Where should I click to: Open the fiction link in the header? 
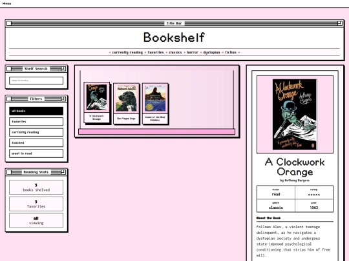pos(231,52)
